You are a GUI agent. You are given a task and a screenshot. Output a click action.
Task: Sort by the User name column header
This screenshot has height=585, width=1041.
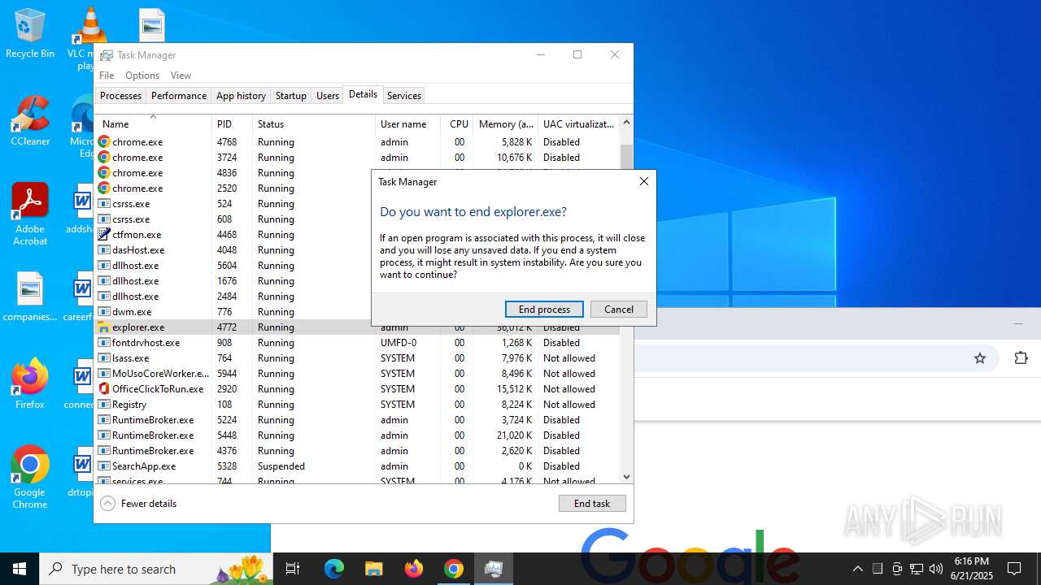click(x=407, y=124)
